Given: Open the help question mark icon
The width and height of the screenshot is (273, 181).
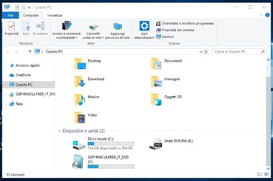Looking at the screenshot, I should (x=268, y=15).
